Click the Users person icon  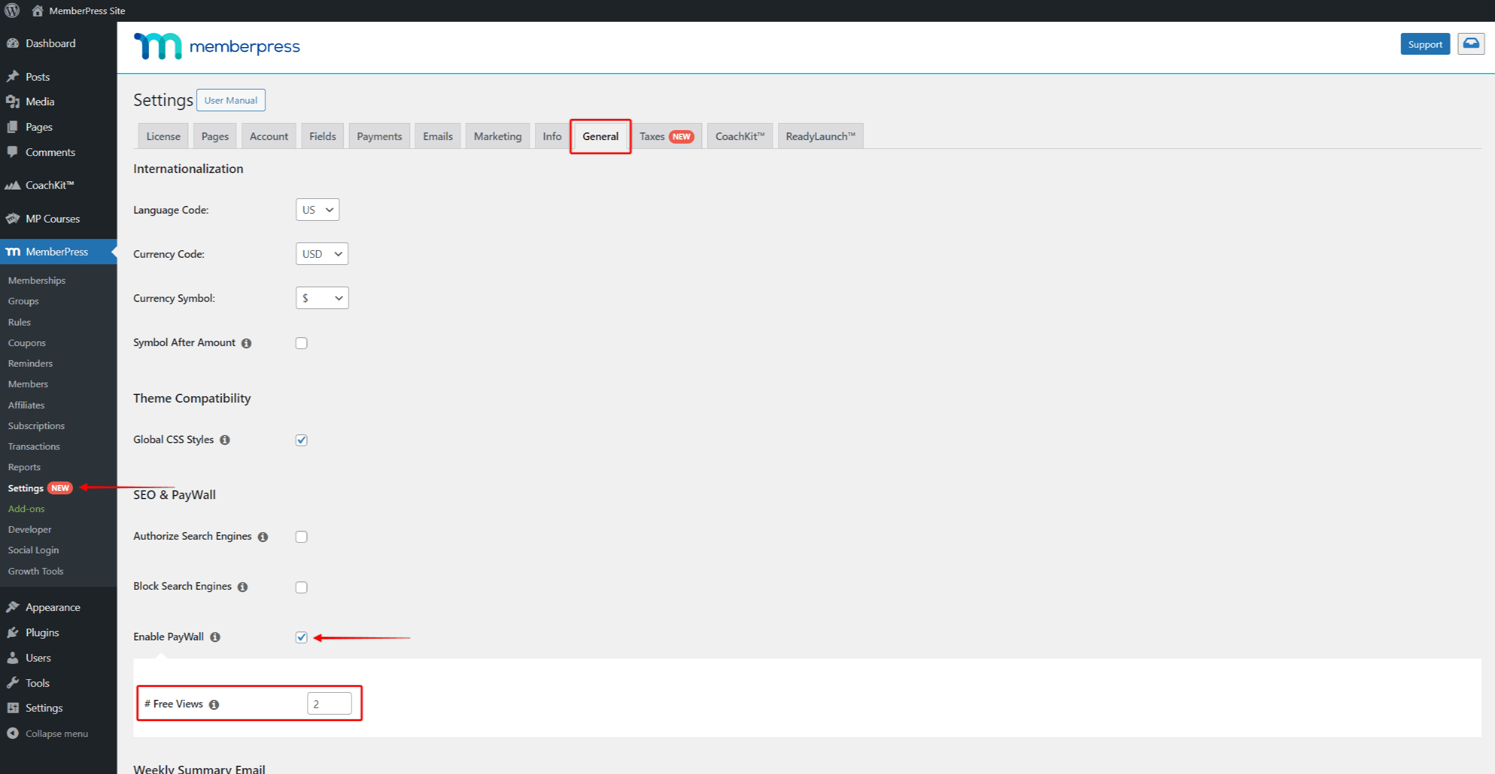[12, 657]
